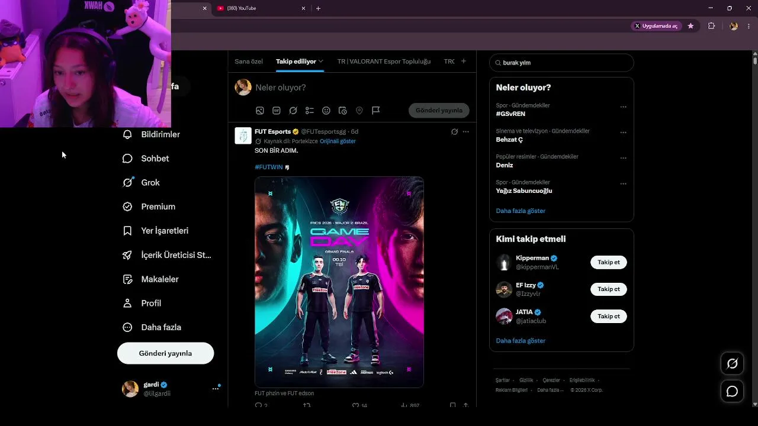Open the floating Grok button

pyautogui.click(x=732, y=363)
